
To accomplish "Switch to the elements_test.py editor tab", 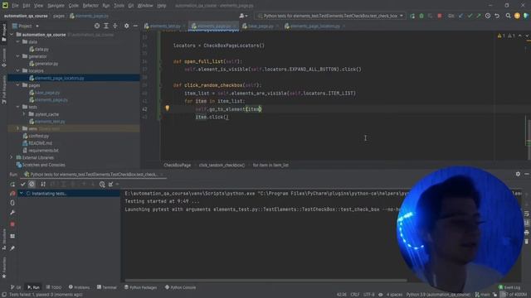I will click(x=165, y=26).
